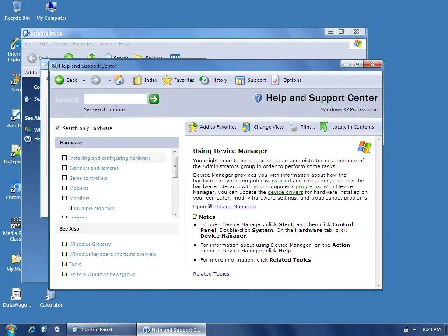
Task: Open Windows Glossary link
Action: (90, 244)
